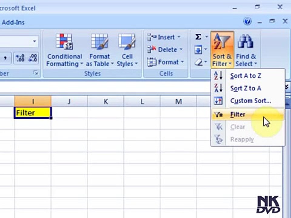Screen dimensions: 291x218
Task: Click the Decrease Decimal icon
Action: click(x=32, y=58)
